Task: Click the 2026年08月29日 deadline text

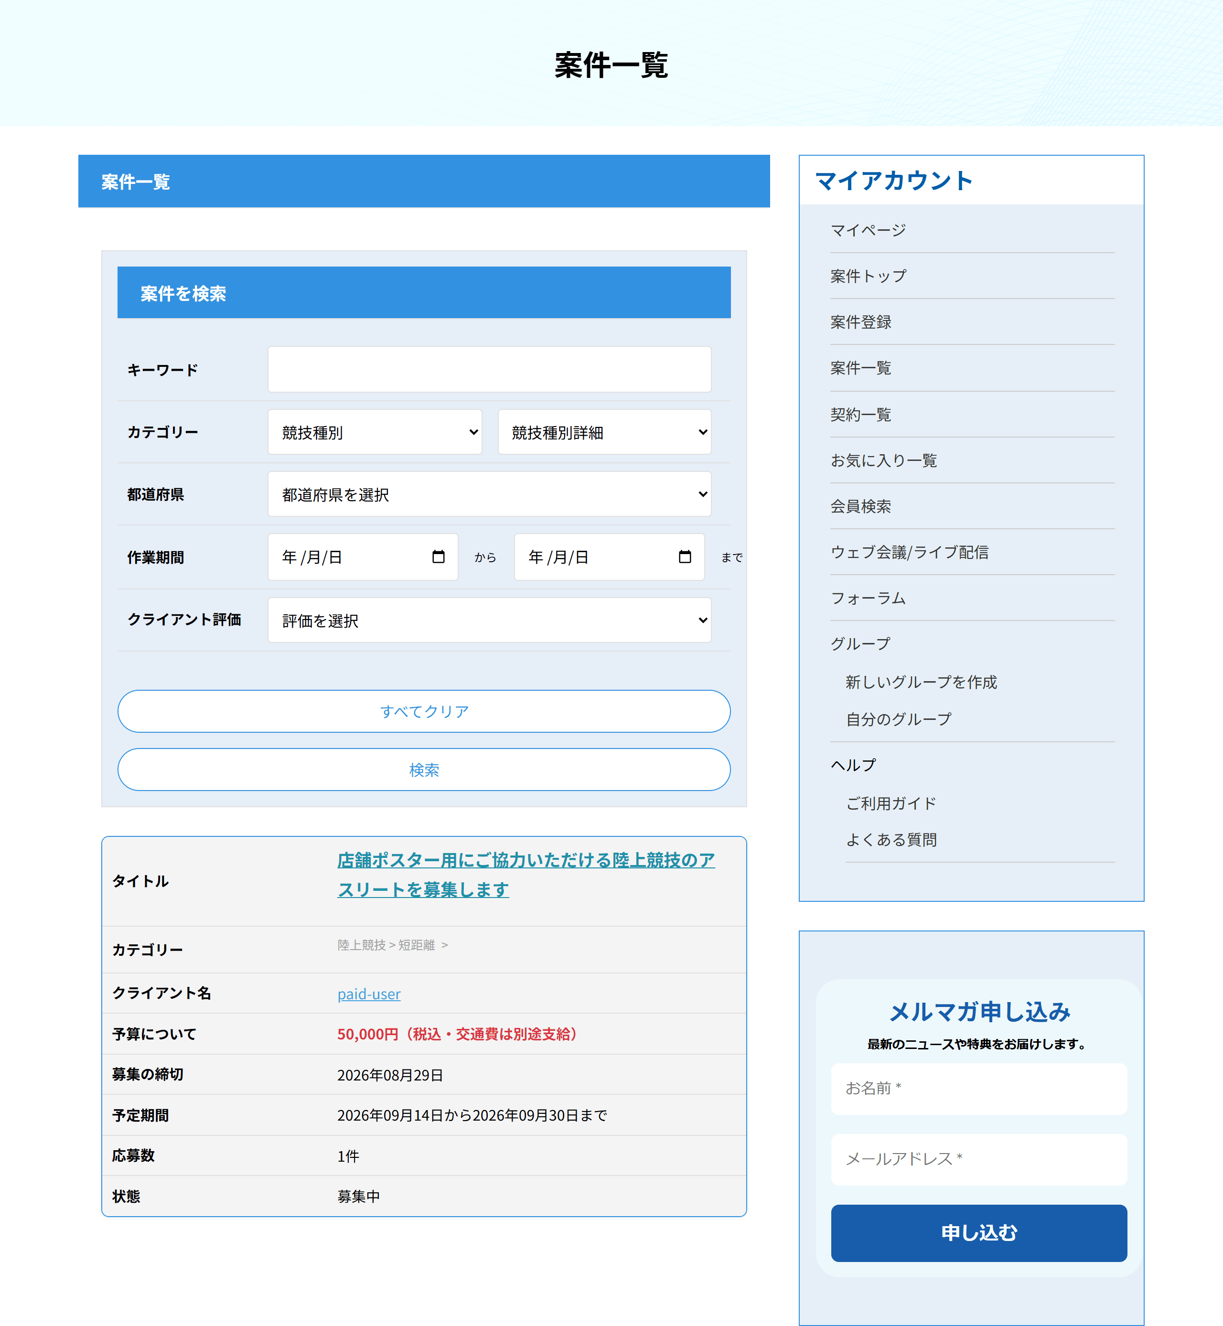Action: point(390,1075)
